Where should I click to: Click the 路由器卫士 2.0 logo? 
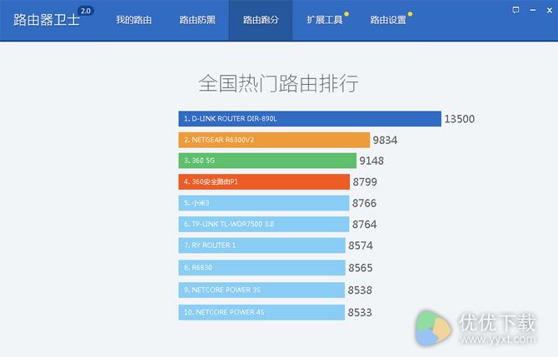tap(53, 17)
